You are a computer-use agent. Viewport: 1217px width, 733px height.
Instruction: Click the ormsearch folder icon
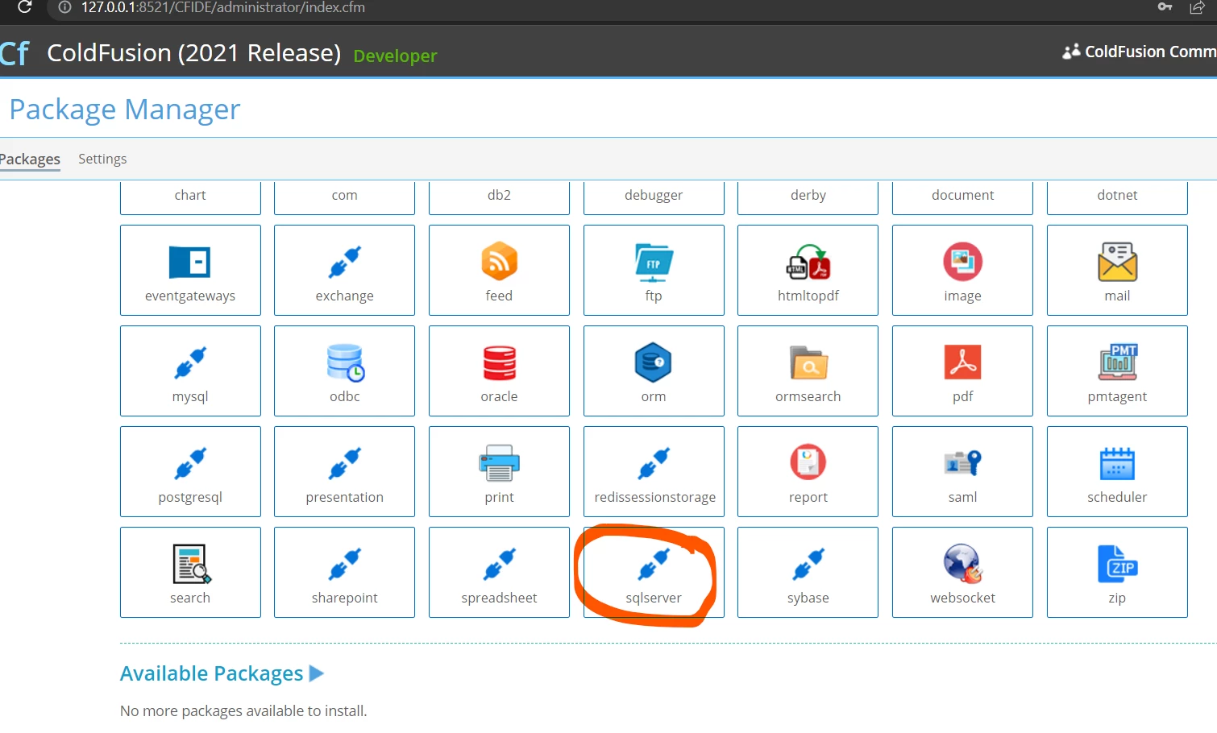click(808, 362)
